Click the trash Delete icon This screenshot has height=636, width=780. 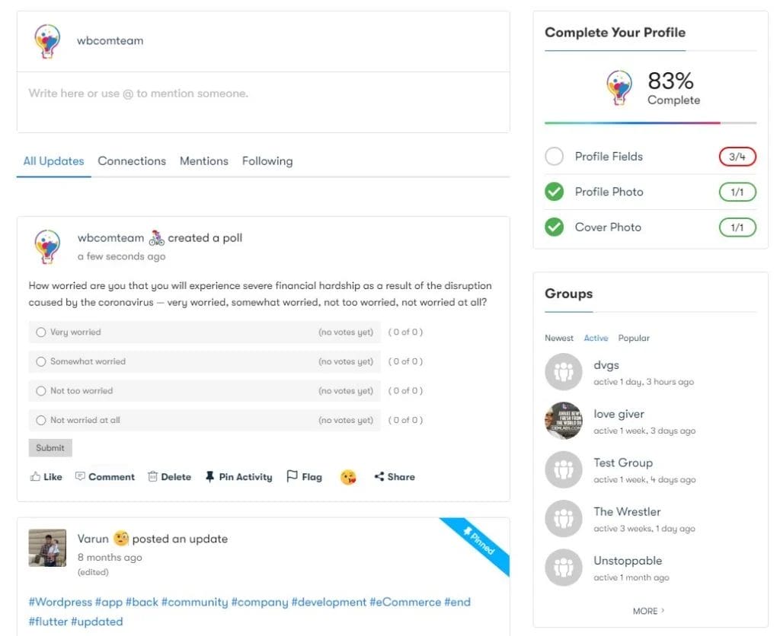[152, 477]
